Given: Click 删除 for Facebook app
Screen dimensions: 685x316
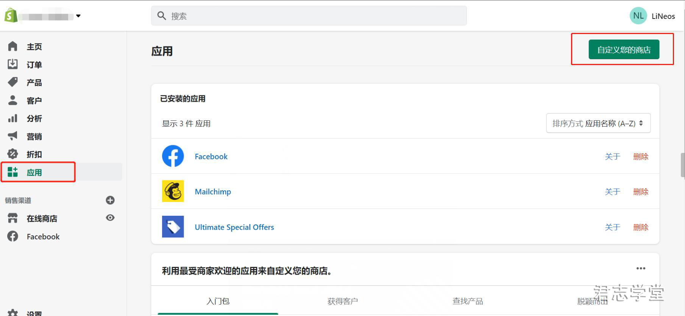Looking at the screenshot, I should pos(641,157).
